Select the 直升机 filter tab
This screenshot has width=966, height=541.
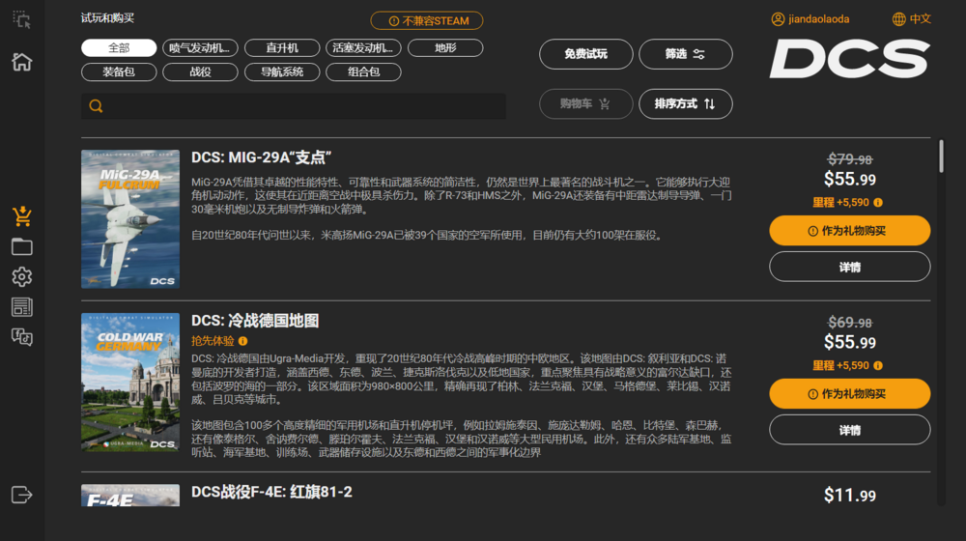282,48
